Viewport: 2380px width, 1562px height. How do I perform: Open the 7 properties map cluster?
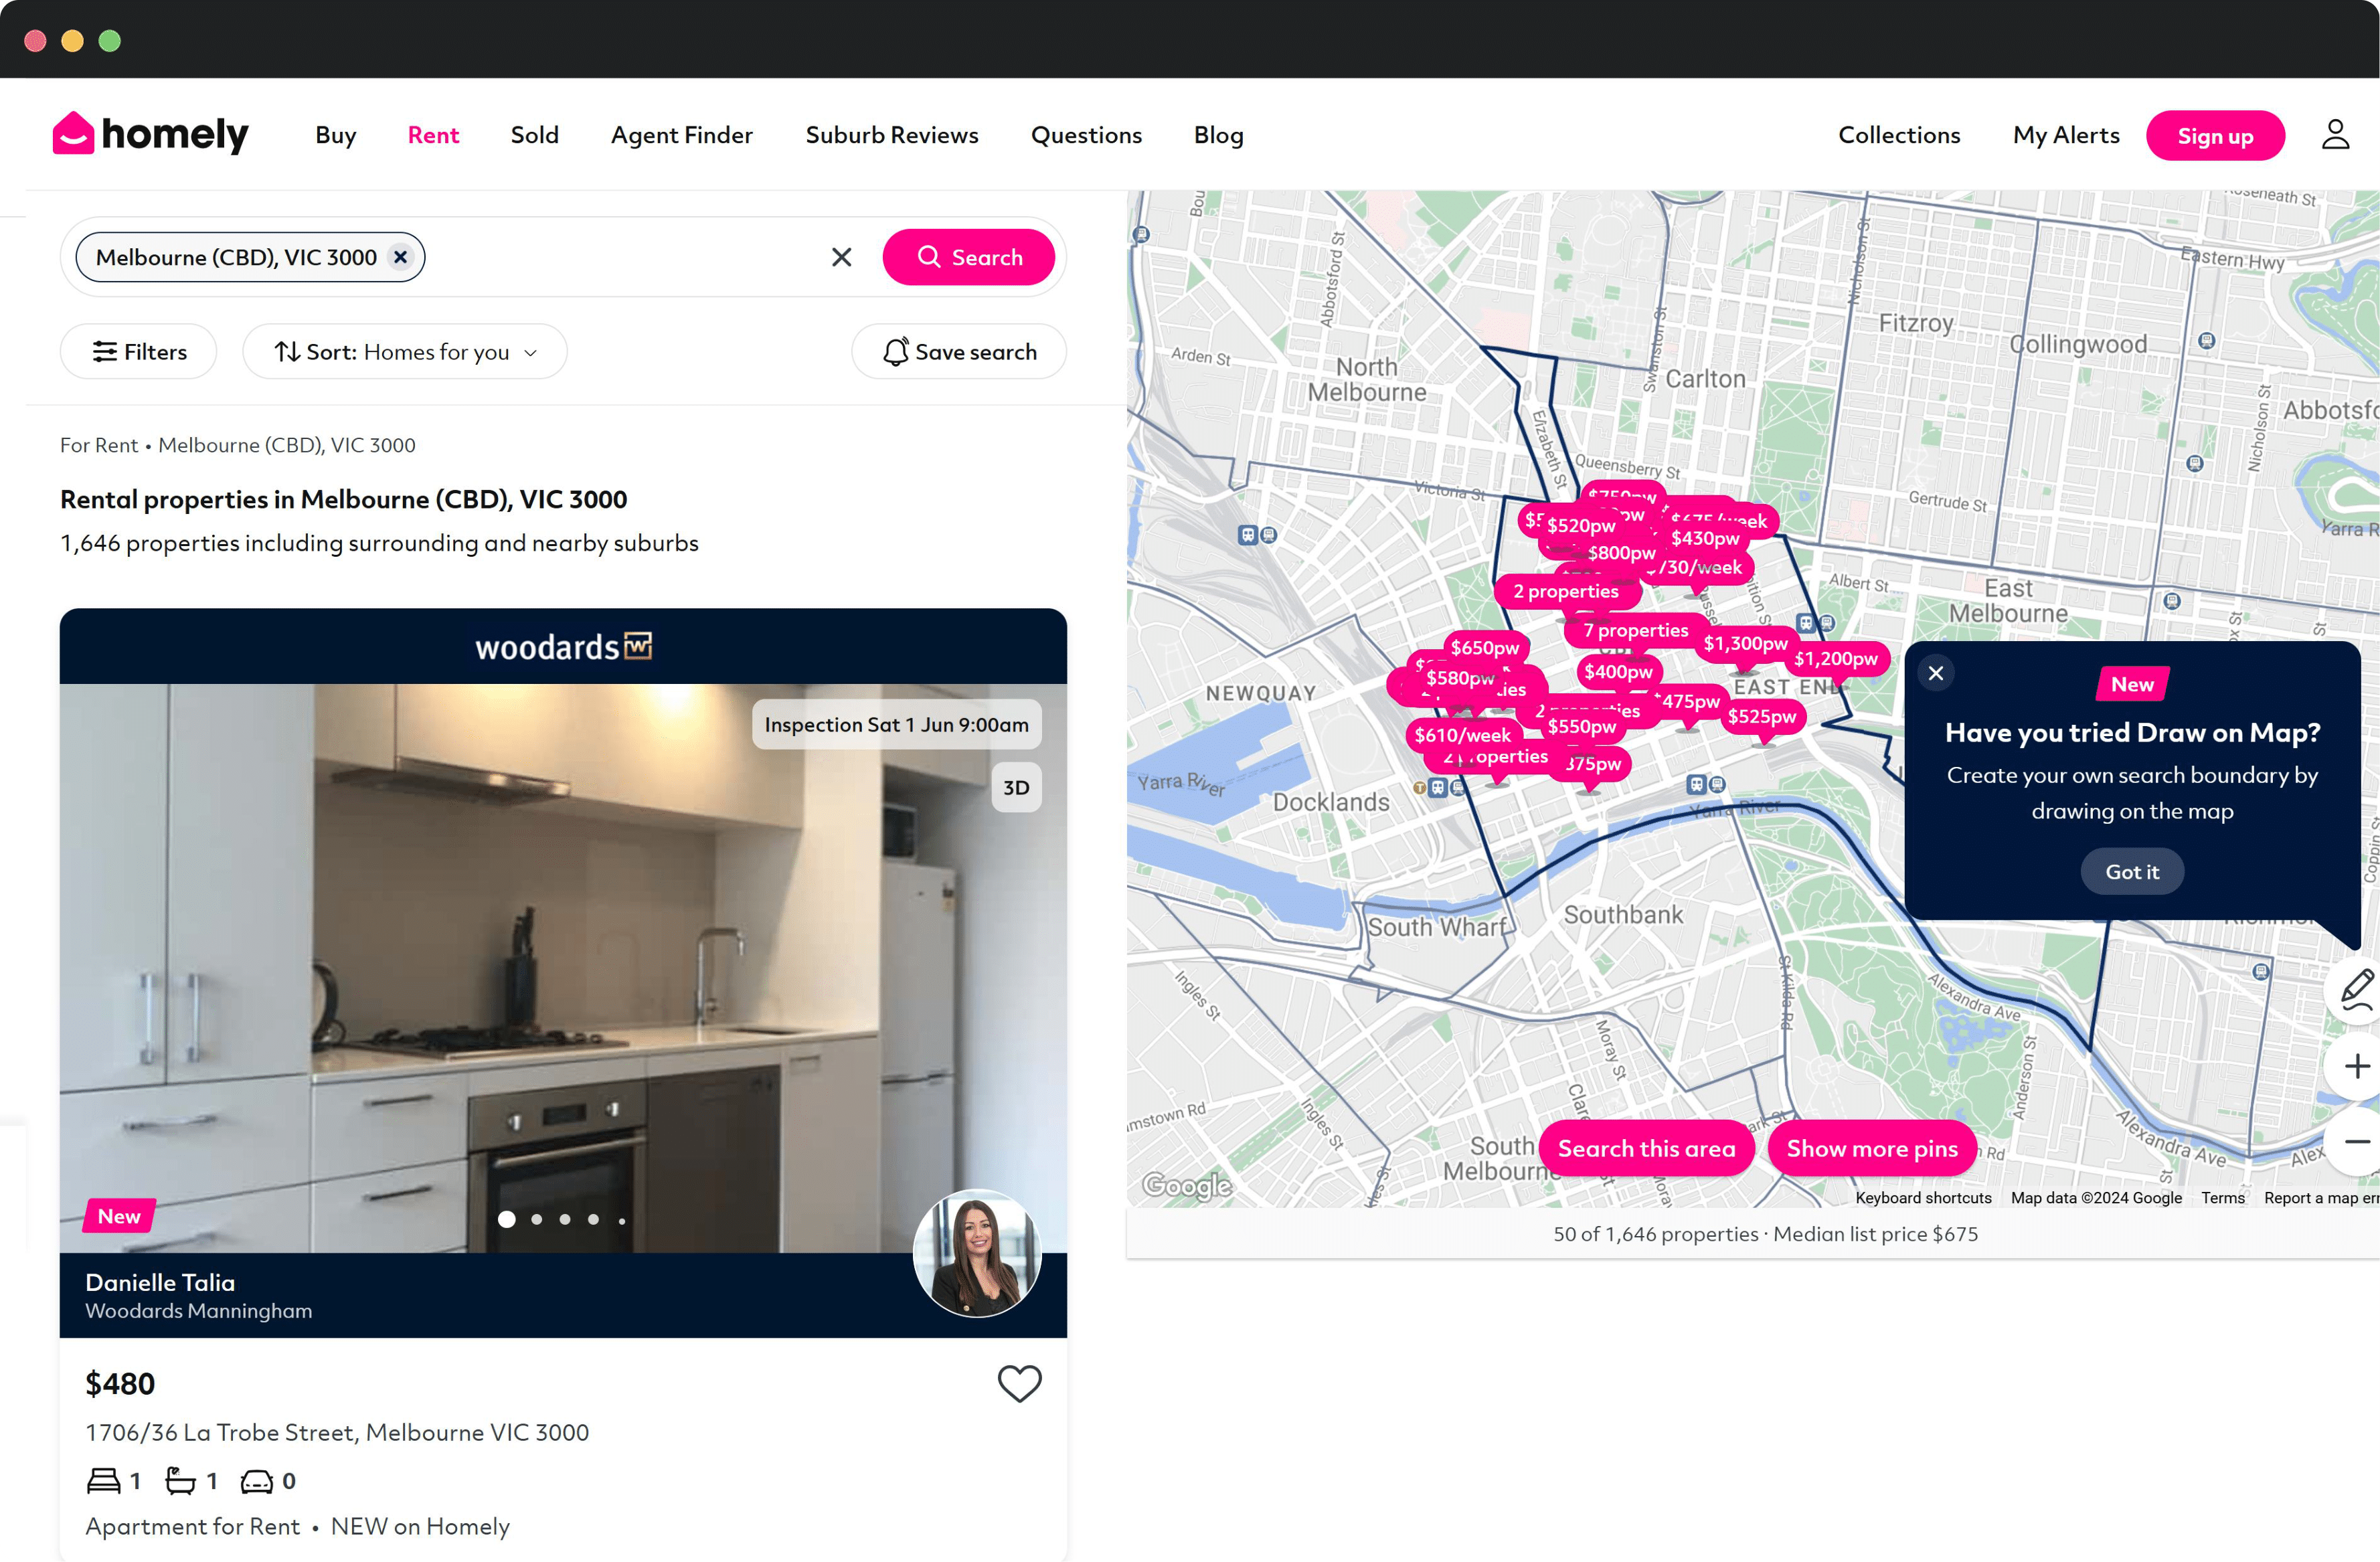1635,630
